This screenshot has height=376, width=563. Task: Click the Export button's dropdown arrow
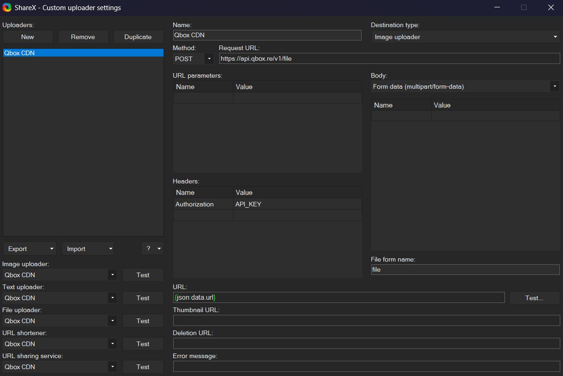pyautogui.click(x=51, y=248)
